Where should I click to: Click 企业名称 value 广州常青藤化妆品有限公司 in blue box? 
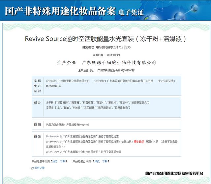tap(74, 81)
